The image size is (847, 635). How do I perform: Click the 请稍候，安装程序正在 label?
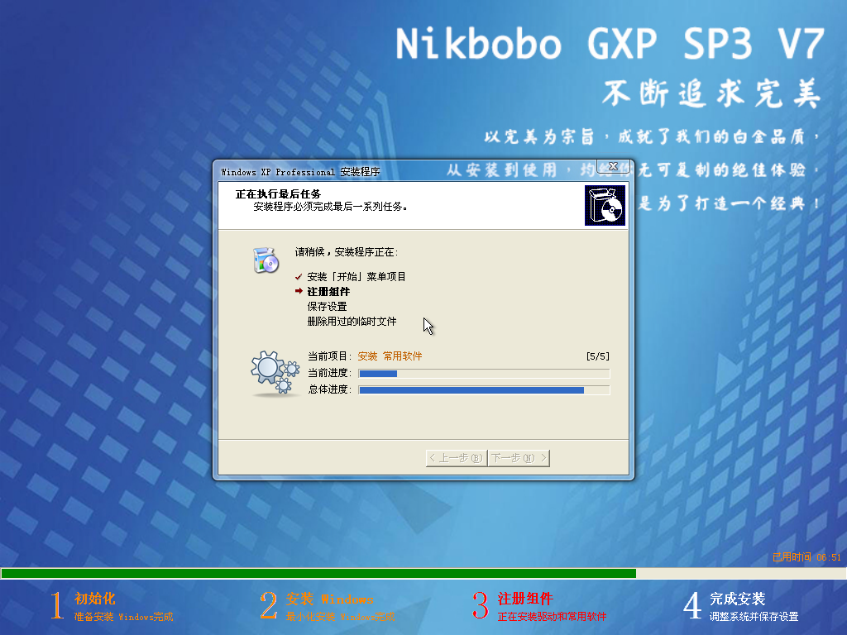(x=347, y=252)
